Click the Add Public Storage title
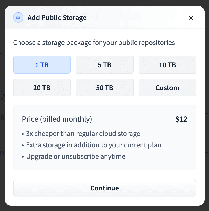The image size is (209, 211). tap(57, 18)
